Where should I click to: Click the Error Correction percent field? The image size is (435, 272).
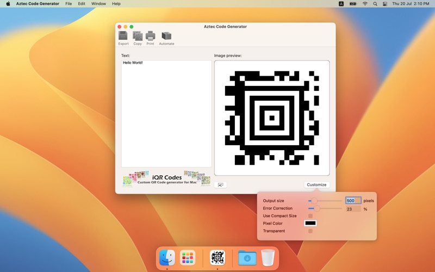click(x=353, y=209)
